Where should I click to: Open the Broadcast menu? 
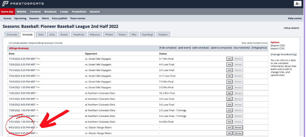(x=50, y=12)
